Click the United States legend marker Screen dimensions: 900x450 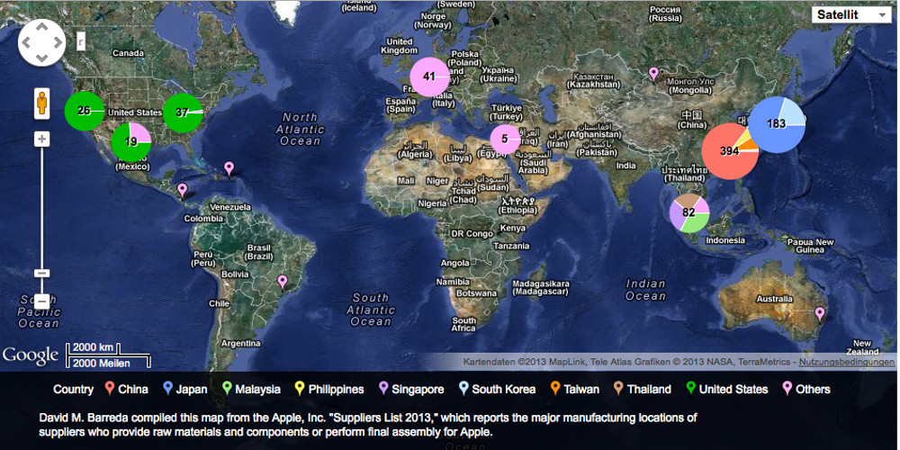pos(690,389)
